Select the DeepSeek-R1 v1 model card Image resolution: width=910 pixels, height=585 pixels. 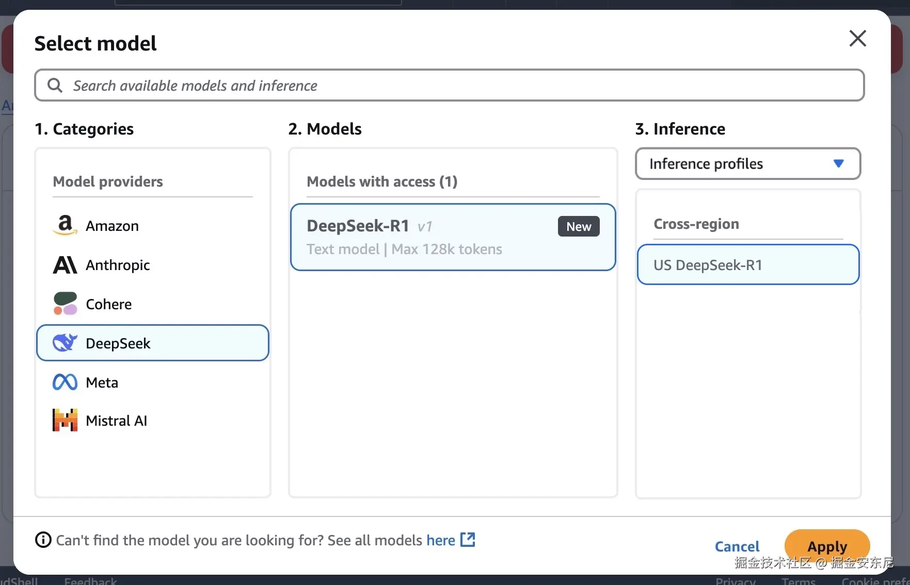(x=453, y=237)
